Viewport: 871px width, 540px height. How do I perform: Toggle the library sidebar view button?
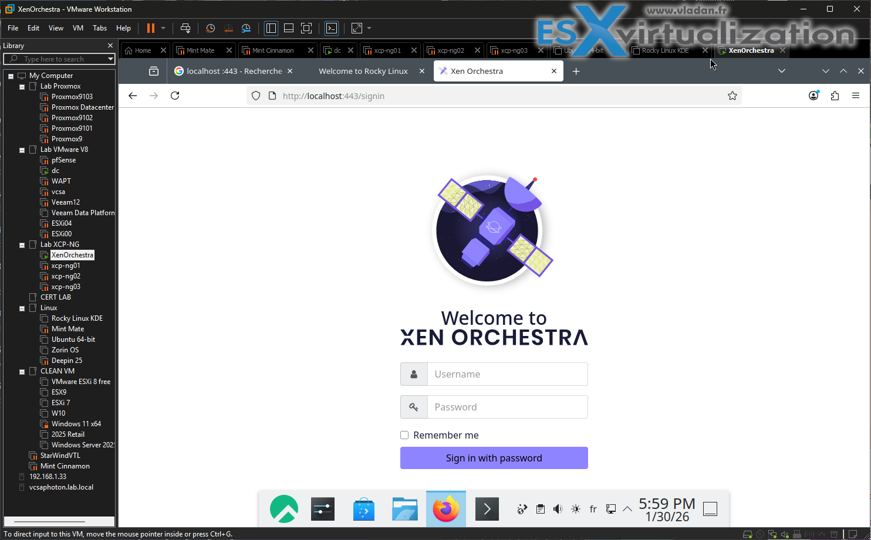tap(271, 28)
